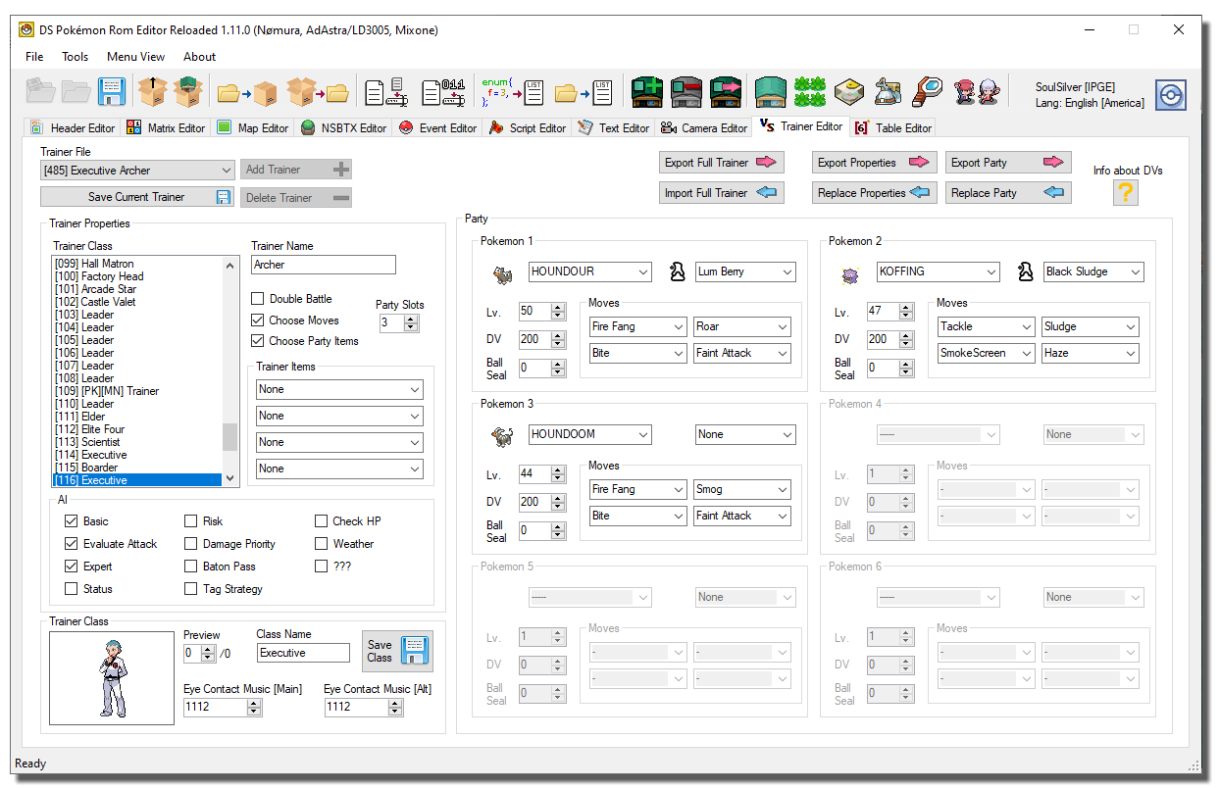Image resolution: width=1219 pixels, height=789 pixels.
Task: Enable the Double Battle checkbox
Action: (x=258, y=299)
